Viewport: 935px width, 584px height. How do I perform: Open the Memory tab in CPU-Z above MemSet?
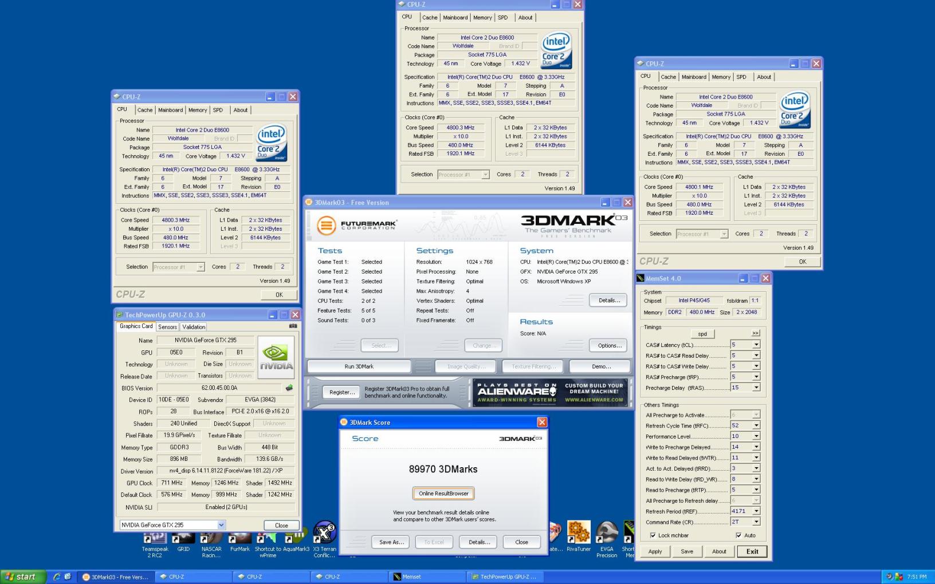coord(721,77)
